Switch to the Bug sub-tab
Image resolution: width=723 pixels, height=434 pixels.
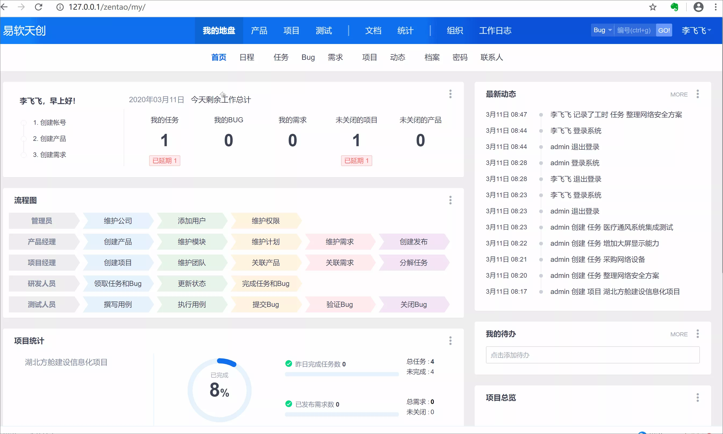coord(308,57)
